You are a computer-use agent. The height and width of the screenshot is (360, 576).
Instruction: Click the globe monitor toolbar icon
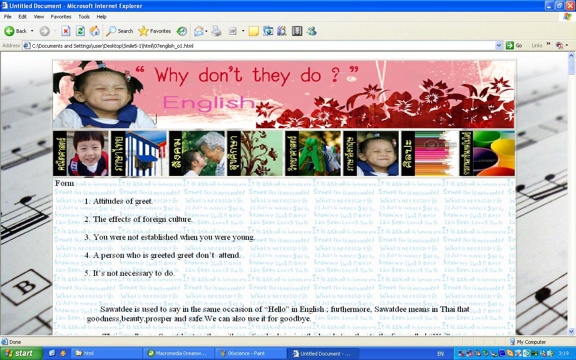pos(268,31)
